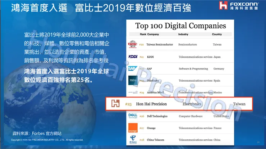Click 'Germany' country text
266x149 pixels.
tap(219, 69)
